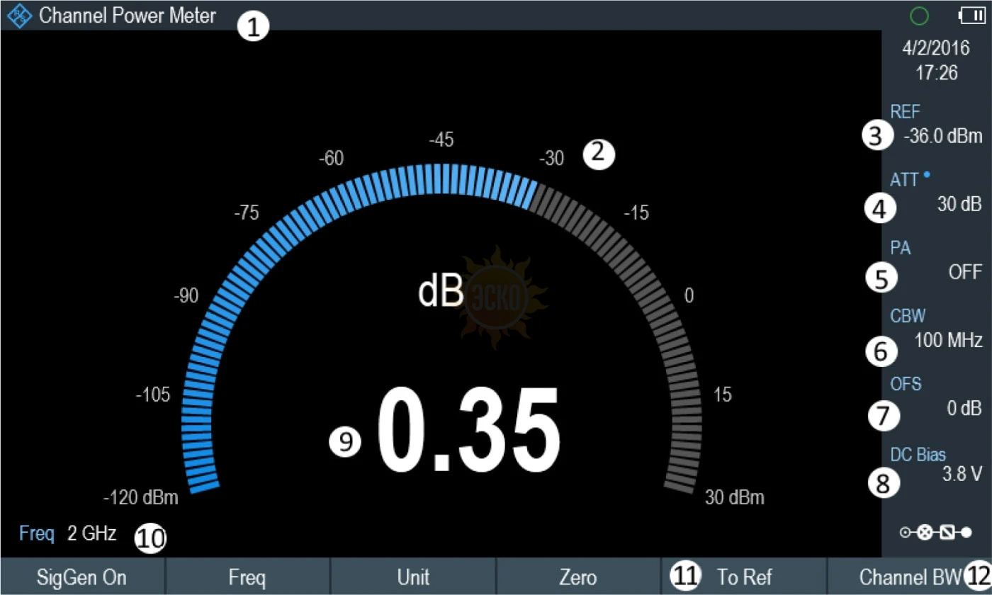Click the 0.35 power reading
The image size is (992, 595).
point(468,430)
